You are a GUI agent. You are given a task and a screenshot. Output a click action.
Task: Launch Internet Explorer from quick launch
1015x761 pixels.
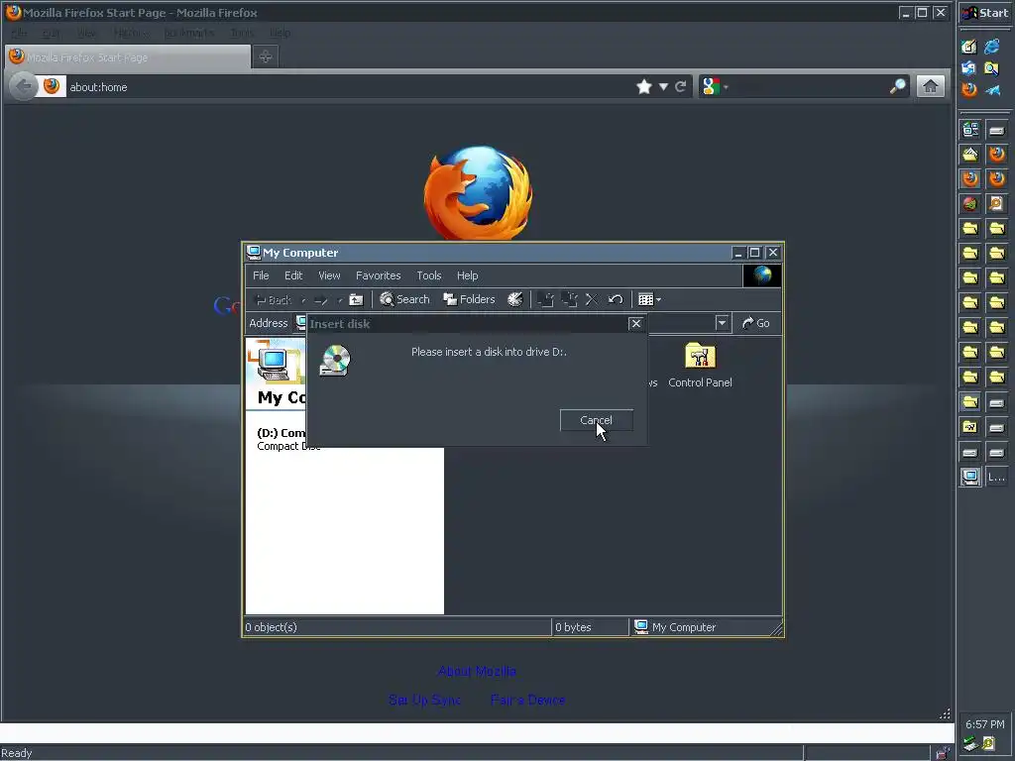(x=991, y=47)
